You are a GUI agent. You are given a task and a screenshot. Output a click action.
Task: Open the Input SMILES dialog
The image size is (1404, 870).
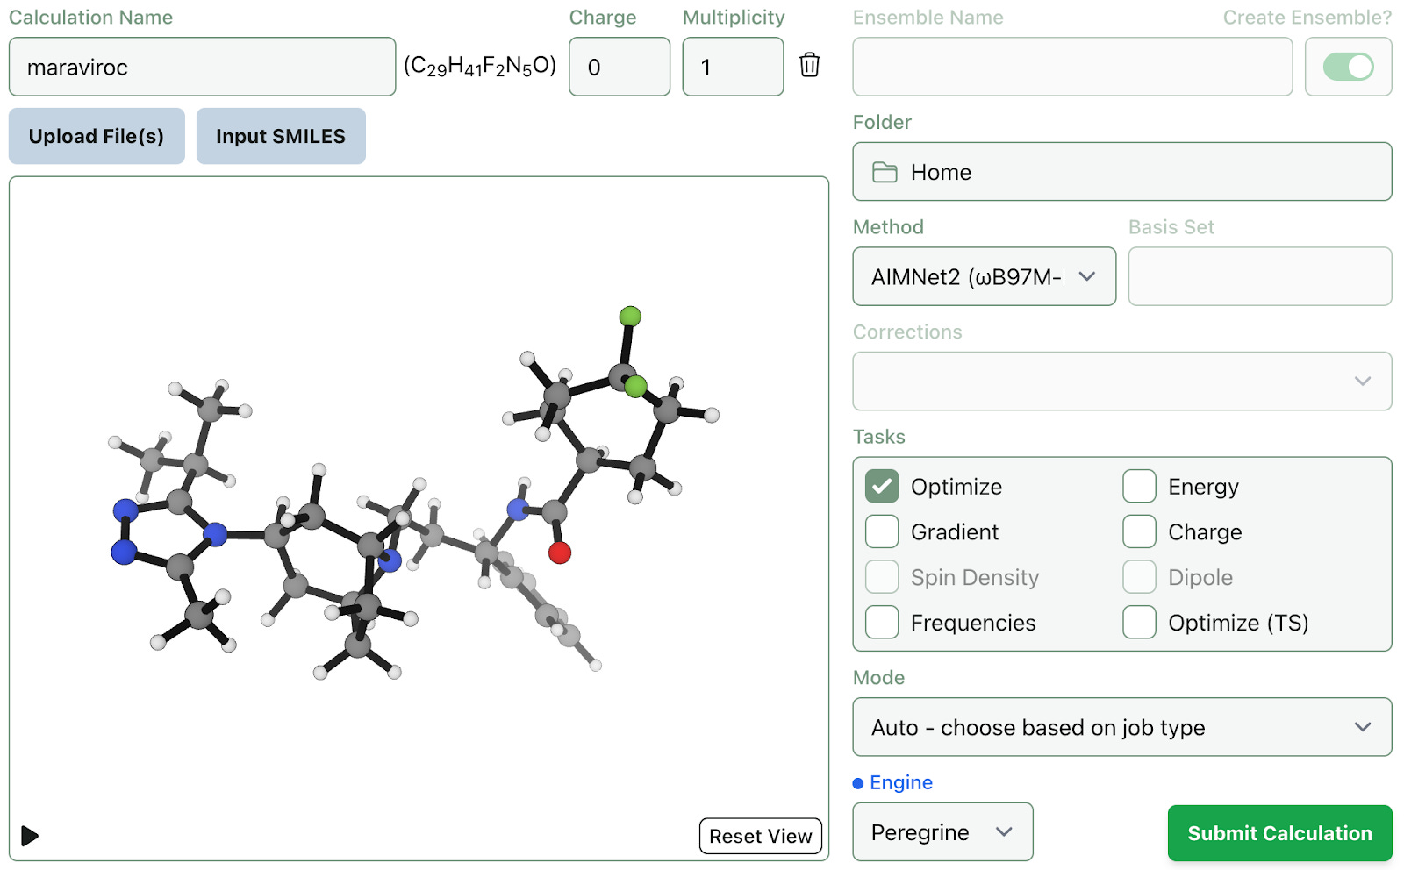[x=281, y=136]
